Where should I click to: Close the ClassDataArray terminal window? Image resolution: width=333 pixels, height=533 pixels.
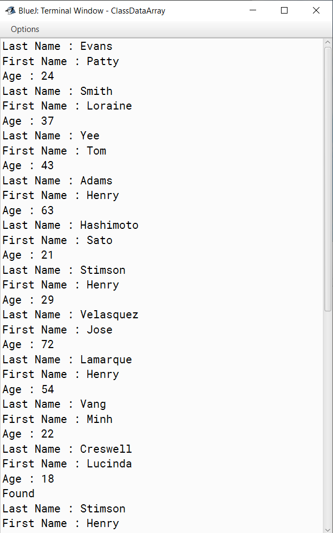pyautogui.click(x=316, y=10)
